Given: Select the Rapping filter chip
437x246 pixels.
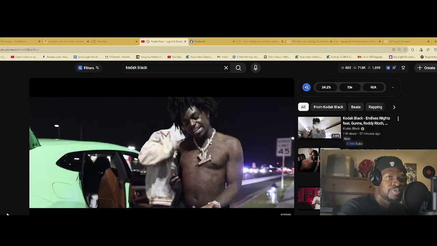Looking at the screenshot, I should click(375, 107).
